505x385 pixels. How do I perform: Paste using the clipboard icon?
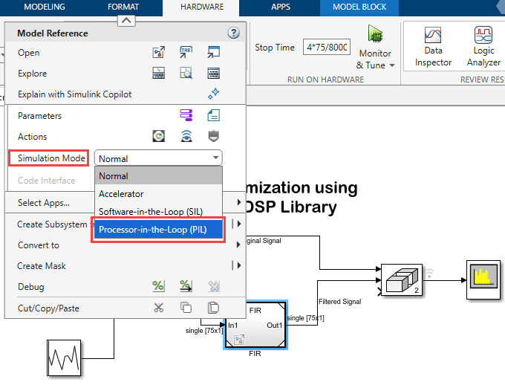pyautogui.click(x=214, y=308)
